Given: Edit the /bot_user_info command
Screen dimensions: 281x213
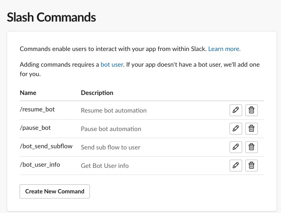Looking at the screenshot, I should coord(235,165).
